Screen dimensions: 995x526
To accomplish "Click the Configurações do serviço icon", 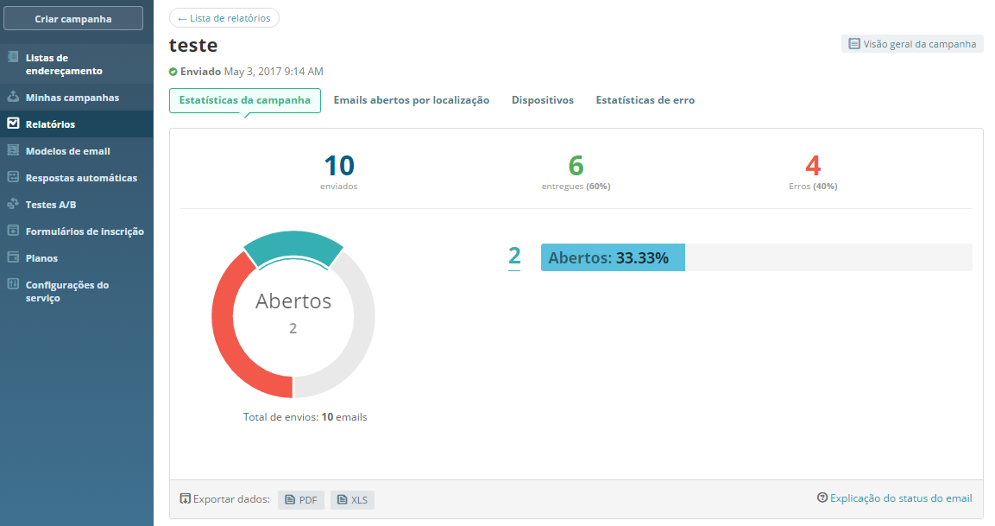I will pos(13,284).
